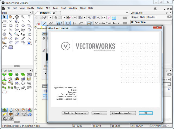Viewport: 174px width, 129px height.
Task: Switch to the Render tab
Action: point(151,17)
